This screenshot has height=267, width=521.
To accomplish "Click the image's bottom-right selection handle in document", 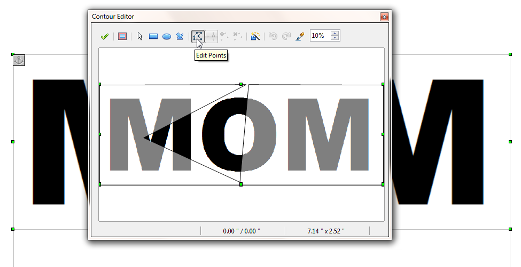I will 510,229.
